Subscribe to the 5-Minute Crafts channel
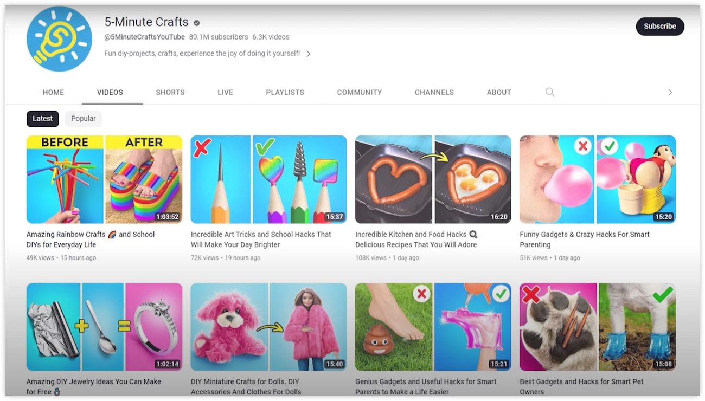The image size is (705, 401). pyautogui.click(x=660, y=26)
